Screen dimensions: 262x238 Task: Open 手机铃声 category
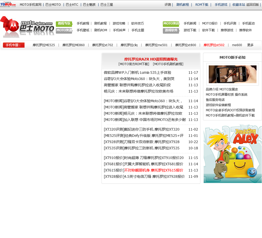119,30
